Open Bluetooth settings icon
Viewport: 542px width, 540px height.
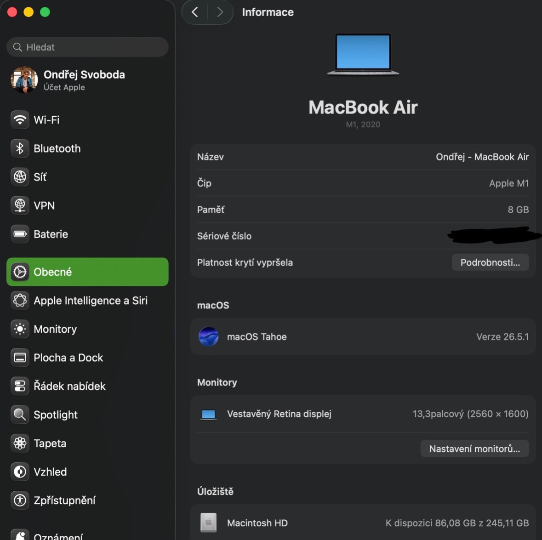point(20,148)
